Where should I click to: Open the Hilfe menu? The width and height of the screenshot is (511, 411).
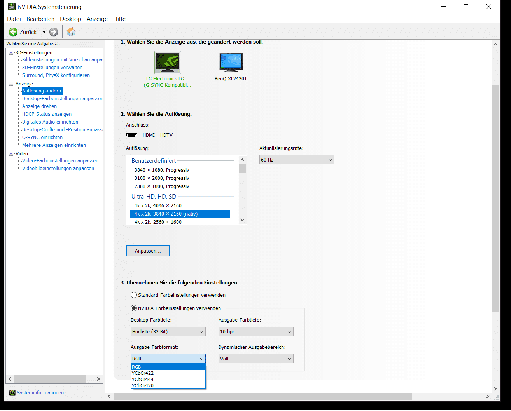[x=119, y=19]
